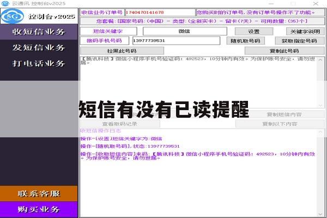
Task: Open the 打电话业务 menu
Action: pyautogui.click(x=39, y=63)
